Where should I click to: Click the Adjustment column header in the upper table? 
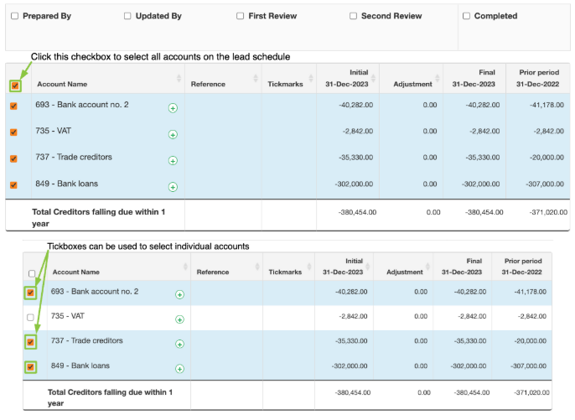point(411,84)
